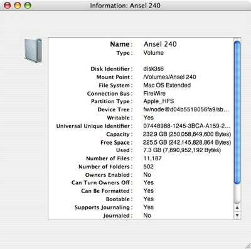Click the 'Bootable :' label
Screen dimensions: 251x249
point(119,199)
